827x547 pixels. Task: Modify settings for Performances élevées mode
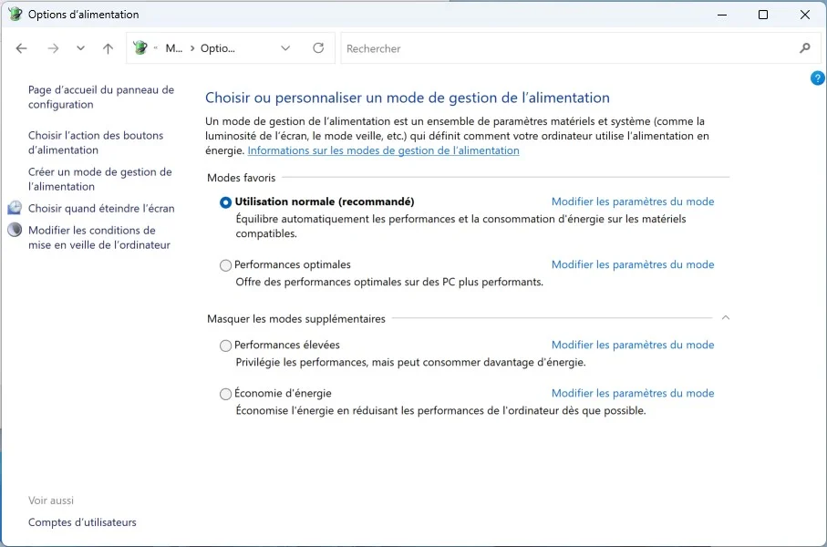[633, 345]
